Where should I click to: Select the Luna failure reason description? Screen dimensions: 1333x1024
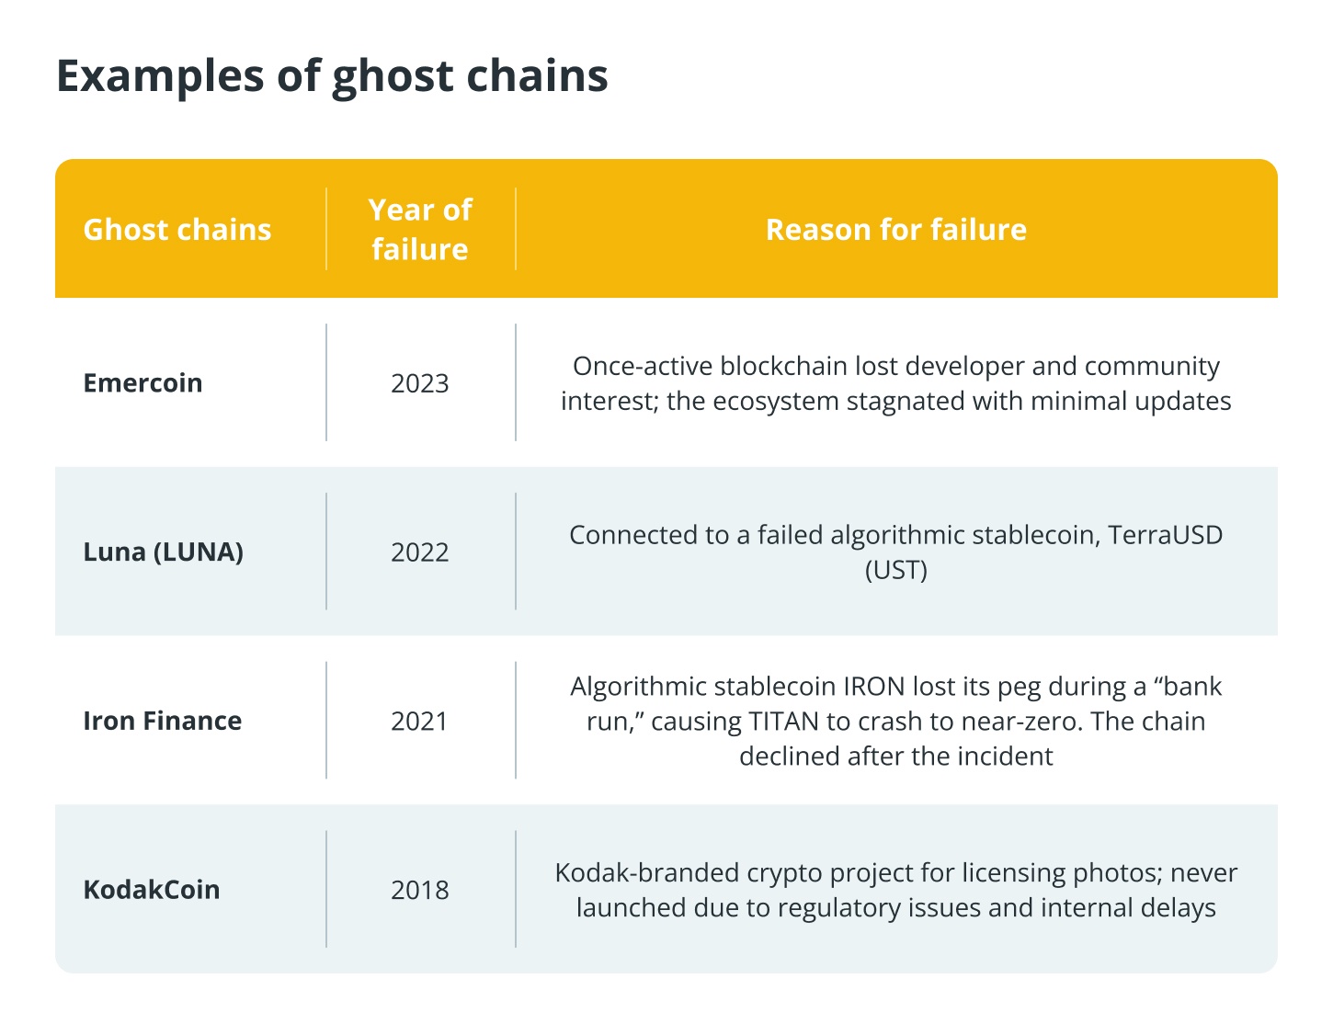coord(895,552)
